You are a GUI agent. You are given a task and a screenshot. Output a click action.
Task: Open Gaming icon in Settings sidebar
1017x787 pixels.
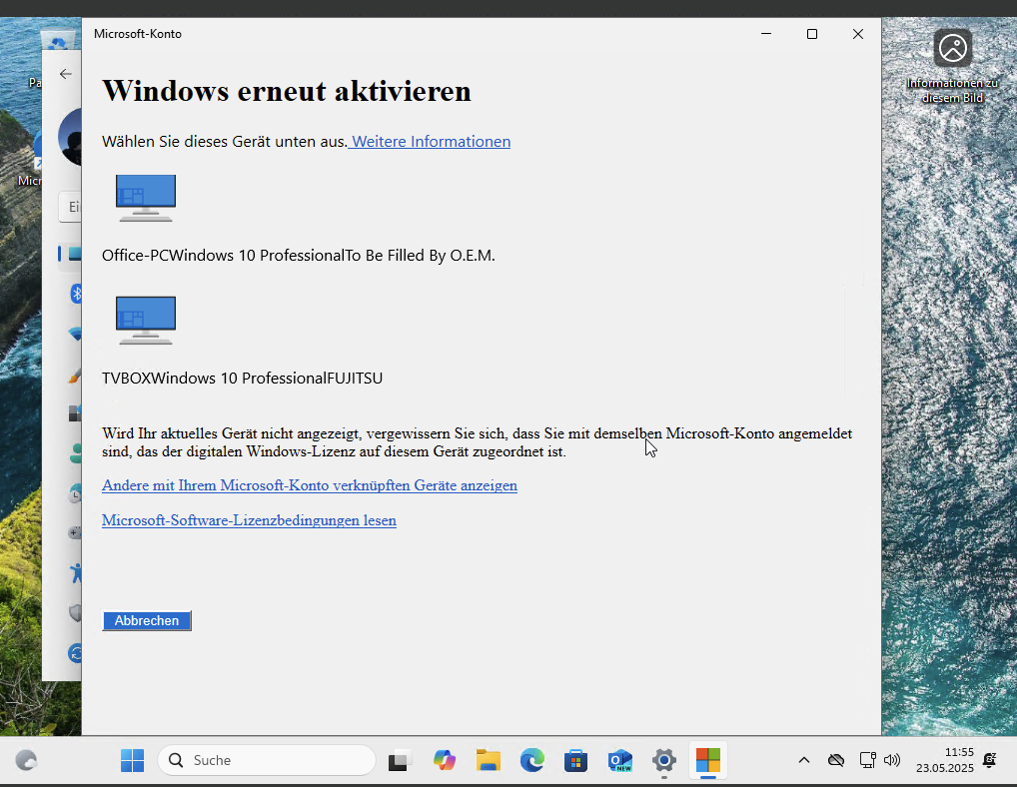(x=75, y=533)
